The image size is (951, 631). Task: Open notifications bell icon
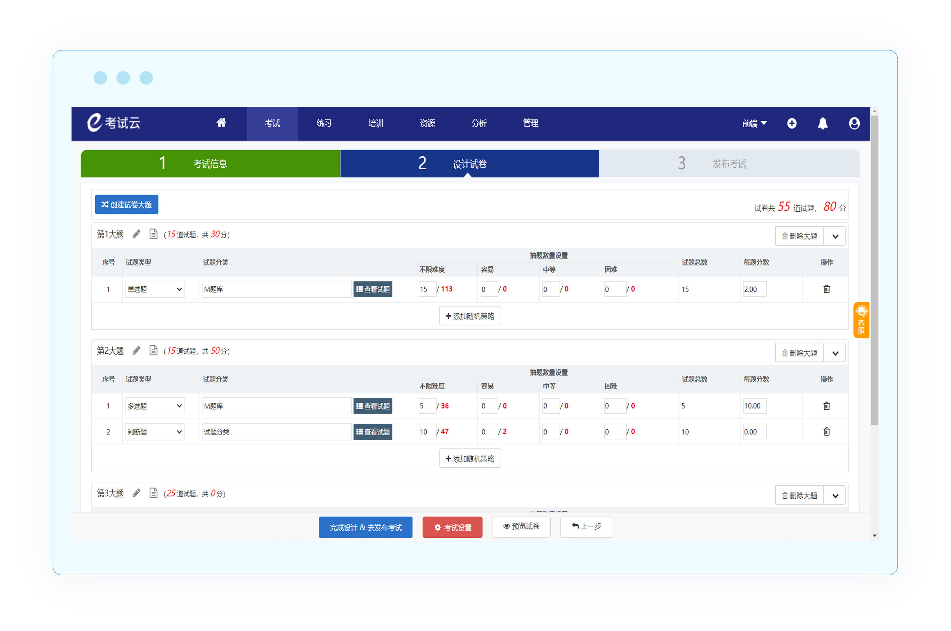[822, 123]
